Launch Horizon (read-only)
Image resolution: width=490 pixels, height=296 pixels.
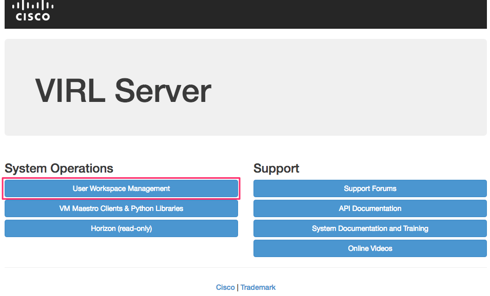pos(121,228)
